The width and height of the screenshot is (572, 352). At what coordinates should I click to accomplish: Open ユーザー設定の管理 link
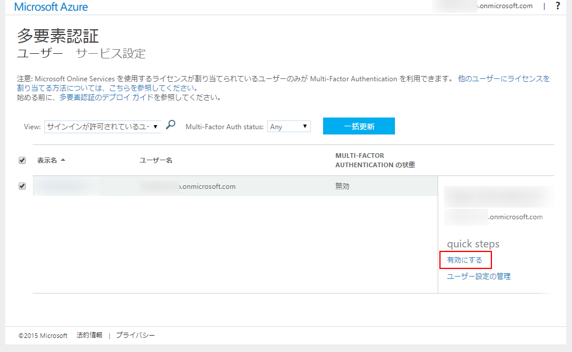click(479, 277)
